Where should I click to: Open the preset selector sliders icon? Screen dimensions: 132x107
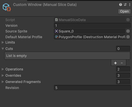(125, 5)
